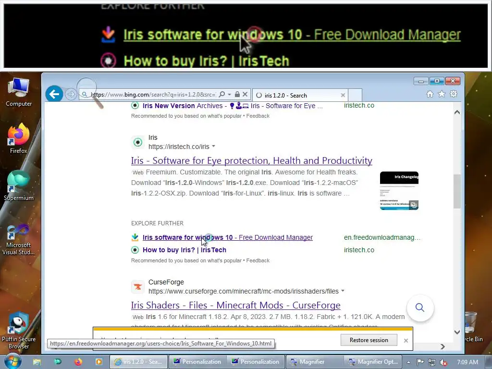Click the CurseForge favicon icon
This screenshot has height=369, width=492.
pos(138,287)
